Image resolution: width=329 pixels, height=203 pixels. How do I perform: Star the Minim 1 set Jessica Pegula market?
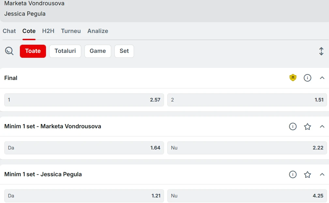(307, 175)
